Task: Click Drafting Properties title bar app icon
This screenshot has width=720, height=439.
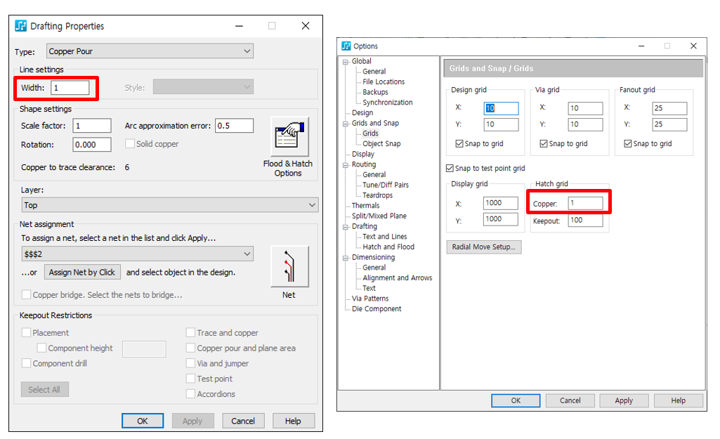Action: tap(20, 26)
